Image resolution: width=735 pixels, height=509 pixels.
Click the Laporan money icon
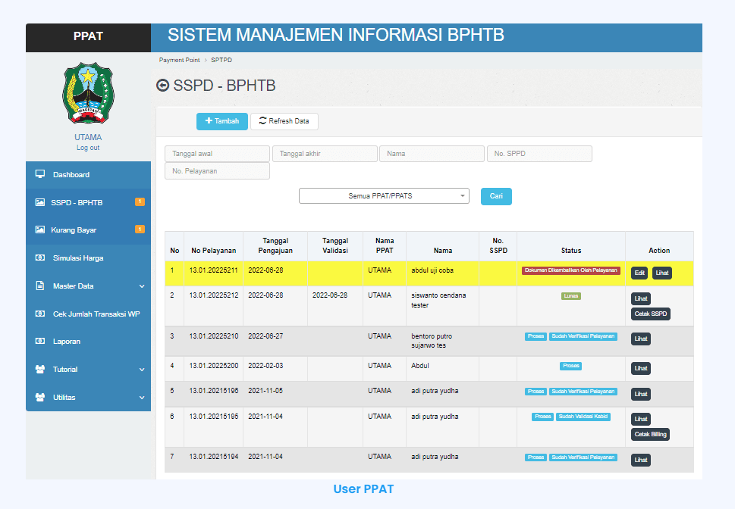[x=40, y=341]
